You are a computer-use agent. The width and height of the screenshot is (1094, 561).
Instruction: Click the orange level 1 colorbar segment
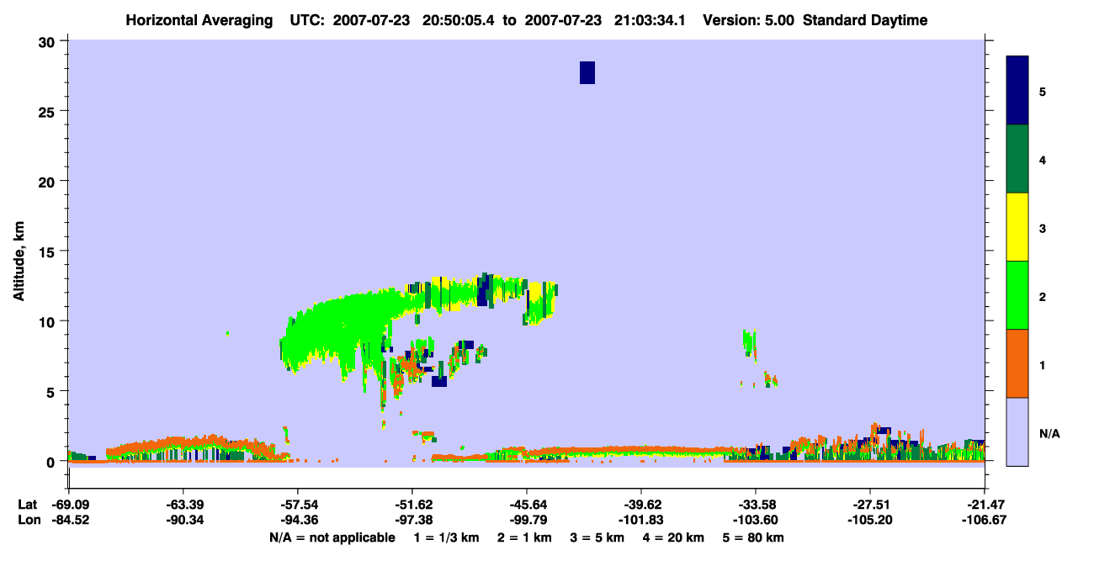tap(1017, 363)
